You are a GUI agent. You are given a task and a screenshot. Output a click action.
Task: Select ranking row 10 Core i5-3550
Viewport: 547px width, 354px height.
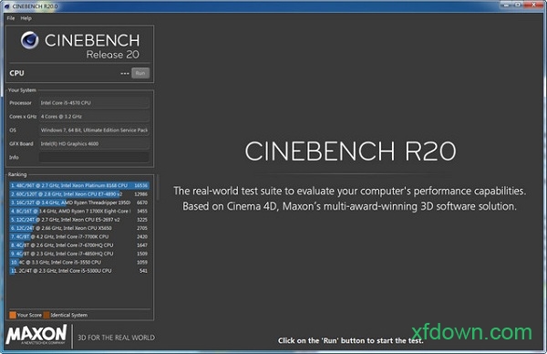coord(79,262)
